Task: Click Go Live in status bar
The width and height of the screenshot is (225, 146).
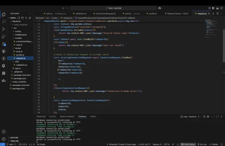Action: click(202, 144)
